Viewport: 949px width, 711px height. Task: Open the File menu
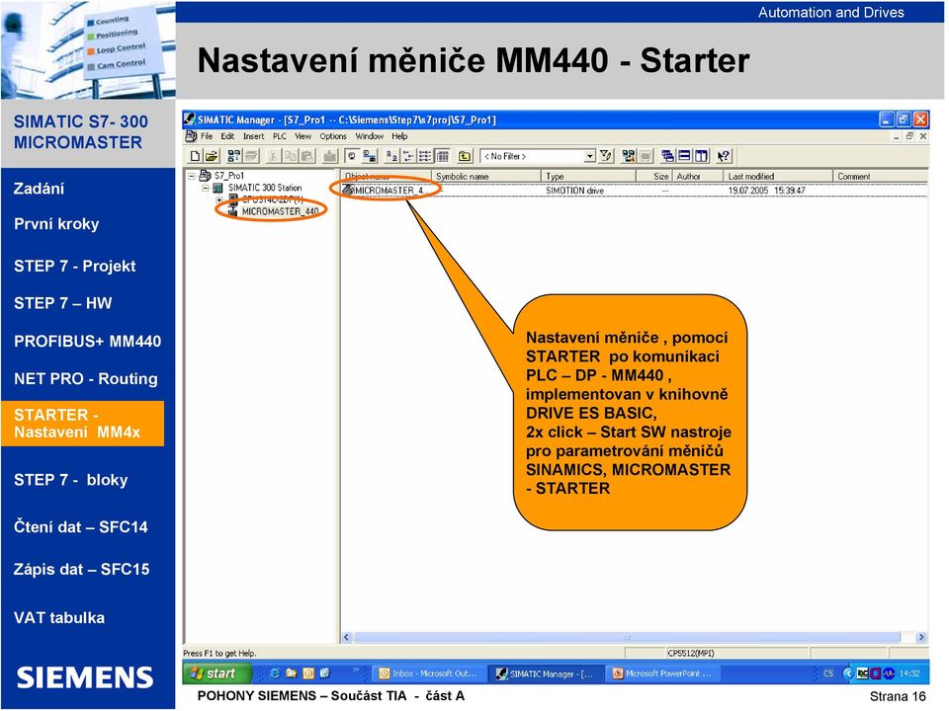click(x=207, y=136)
